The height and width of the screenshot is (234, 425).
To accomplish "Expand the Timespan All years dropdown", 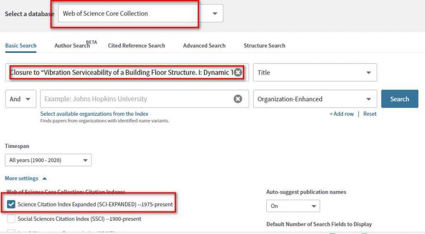I will click(x=48, y=160).
